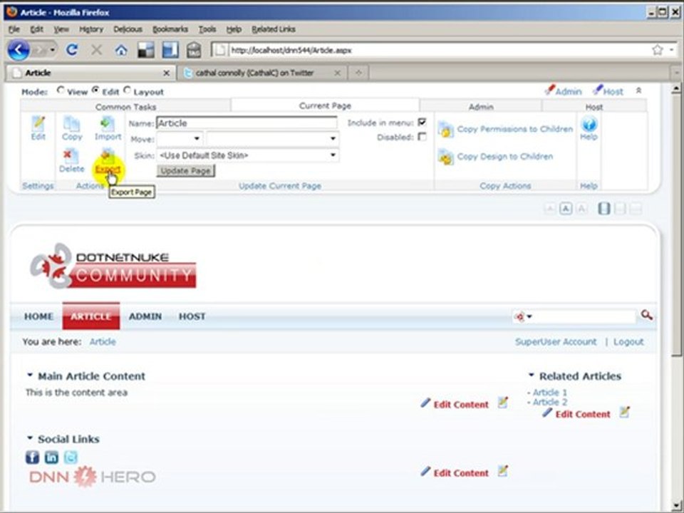Open the second Move target dropdown
This screenshot has width=684, height=513.
click(x=272, y=139)
